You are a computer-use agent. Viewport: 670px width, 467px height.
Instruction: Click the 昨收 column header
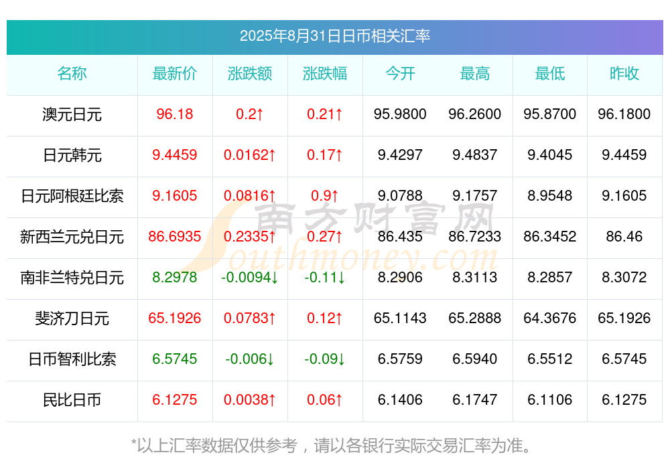point(624,74)
